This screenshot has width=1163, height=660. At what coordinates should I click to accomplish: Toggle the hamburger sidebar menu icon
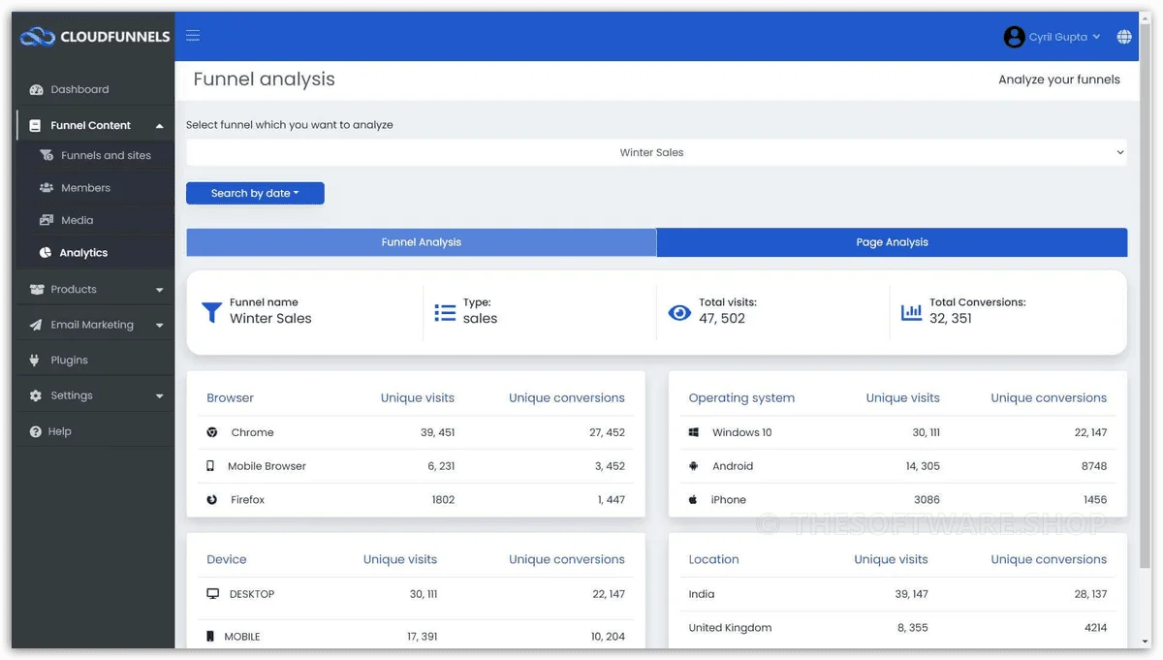click(x=193, y=36)
